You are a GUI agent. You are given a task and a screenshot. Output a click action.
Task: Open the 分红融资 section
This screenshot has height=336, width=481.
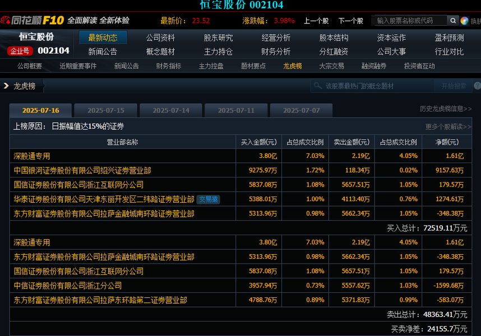click(334, 52)
